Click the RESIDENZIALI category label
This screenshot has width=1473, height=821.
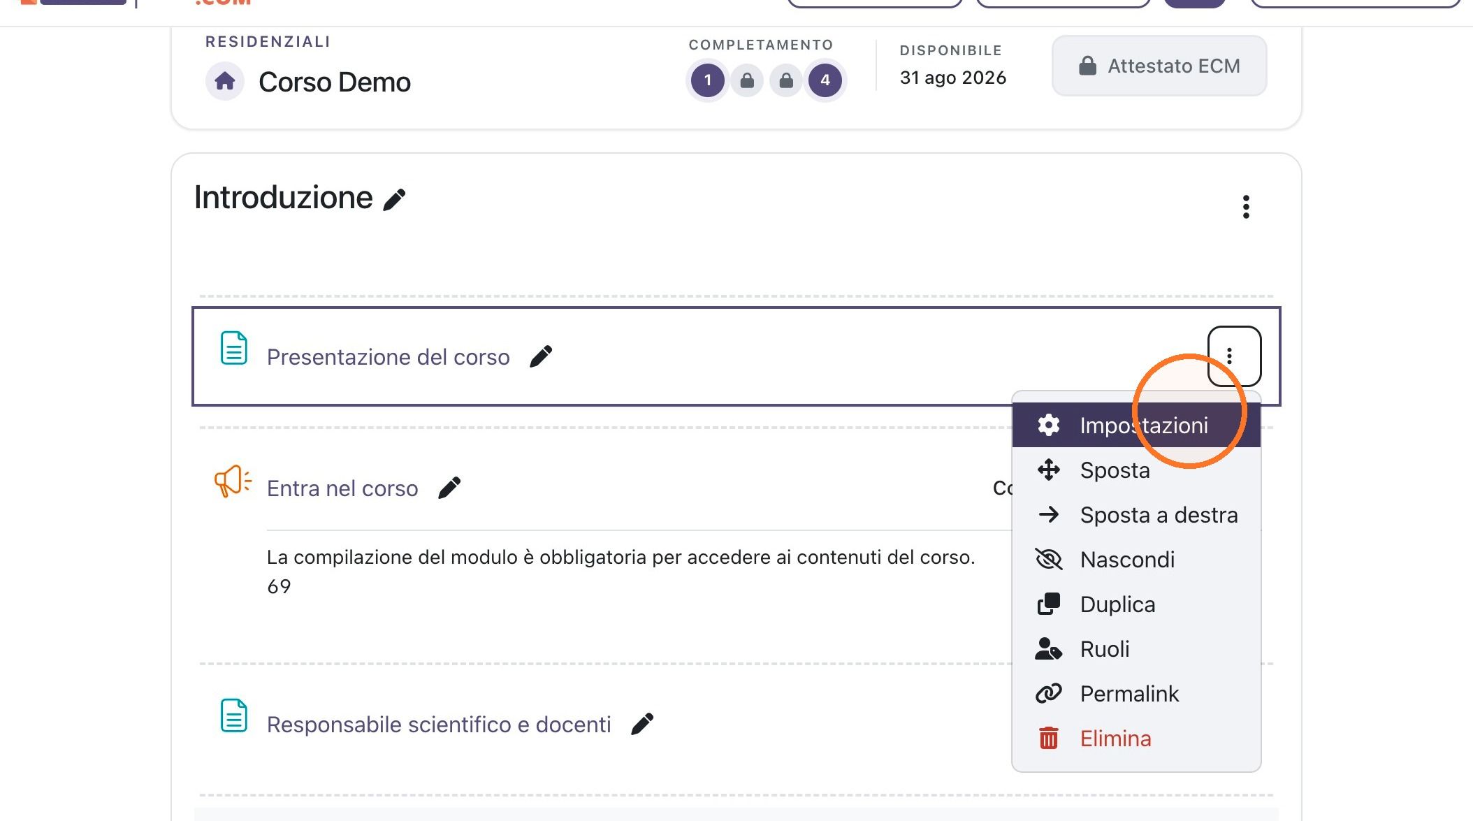pos(268,42)
